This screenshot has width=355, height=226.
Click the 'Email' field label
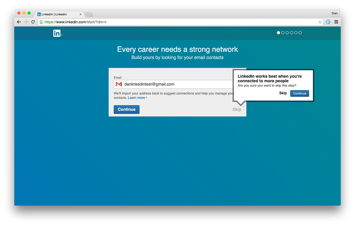(x=118, y=78)
